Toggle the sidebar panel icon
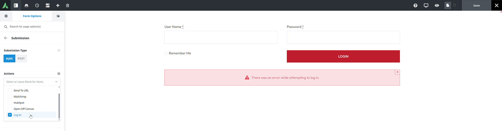 [16, 5]
